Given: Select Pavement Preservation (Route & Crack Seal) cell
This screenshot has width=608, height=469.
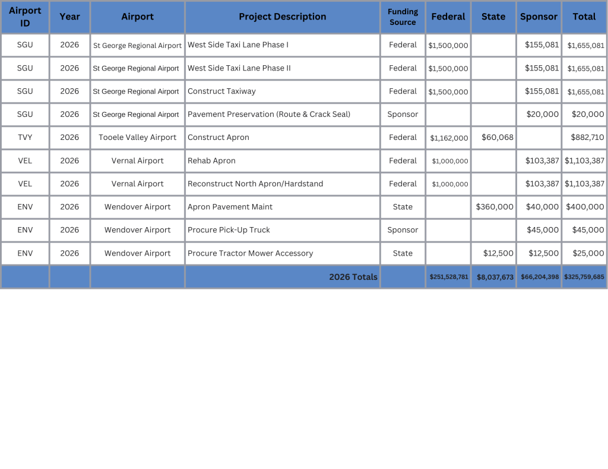Looking at the screenshot, I should pyautogui.click(x=269, y=114).
